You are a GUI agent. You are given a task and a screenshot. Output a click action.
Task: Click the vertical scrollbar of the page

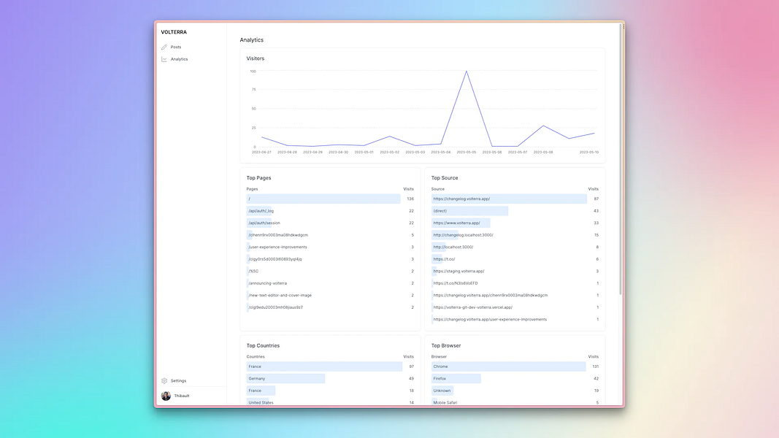click(621, 159)
